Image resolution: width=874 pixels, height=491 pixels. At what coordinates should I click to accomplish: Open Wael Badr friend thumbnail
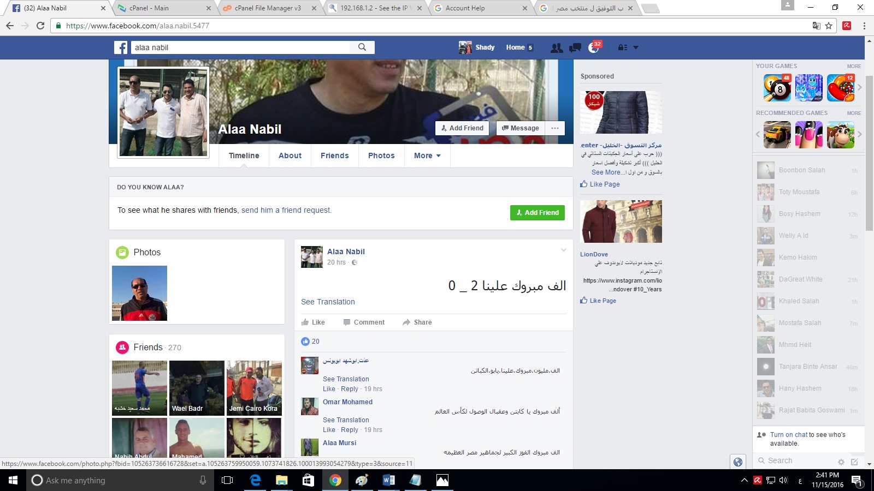(197, 387)
